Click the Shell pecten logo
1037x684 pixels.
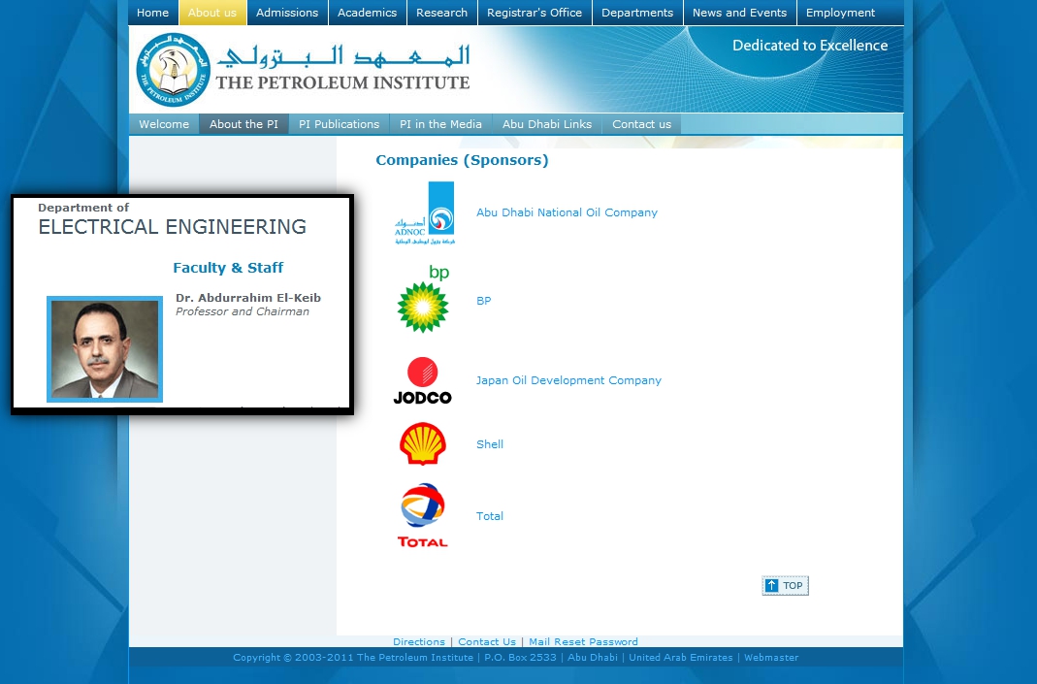pyautogui.click(x=423, y=444)
